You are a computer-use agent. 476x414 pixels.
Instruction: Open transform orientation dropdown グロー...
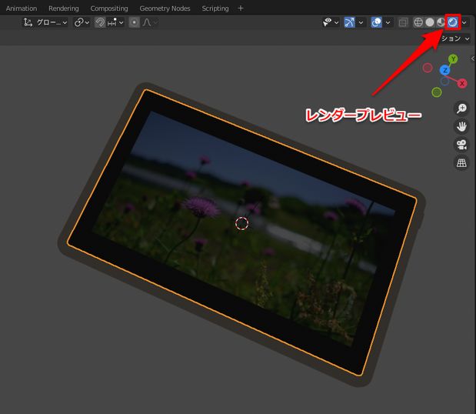45,22
